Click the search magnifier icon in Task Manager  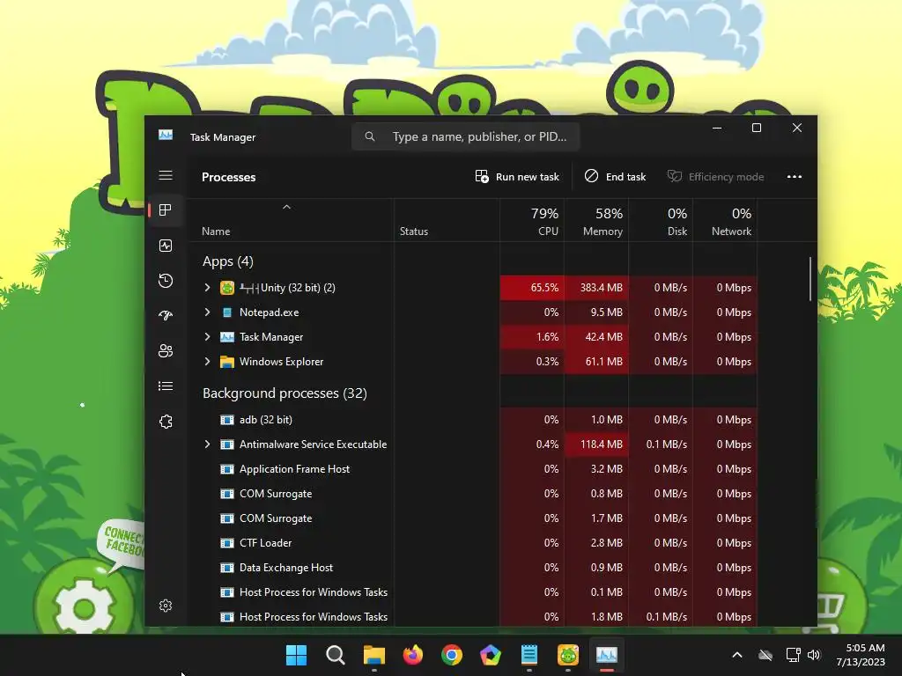click(370, 136)
